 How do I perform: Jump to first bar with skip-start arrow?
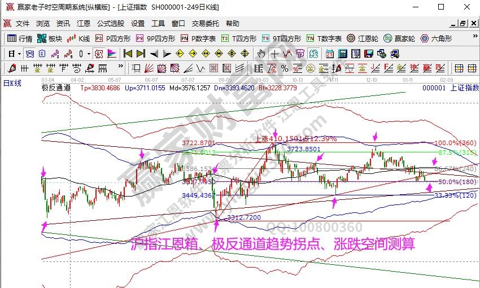[x=128, y=54]
